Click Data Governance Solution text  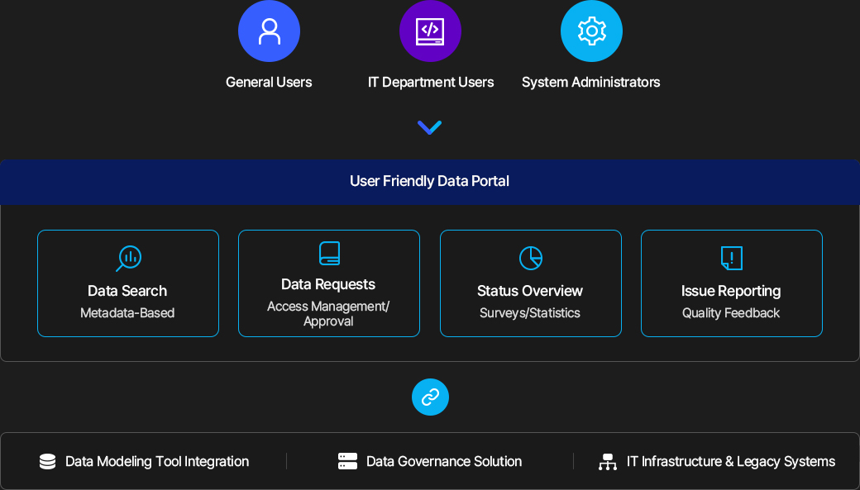(x=444, y=462)
